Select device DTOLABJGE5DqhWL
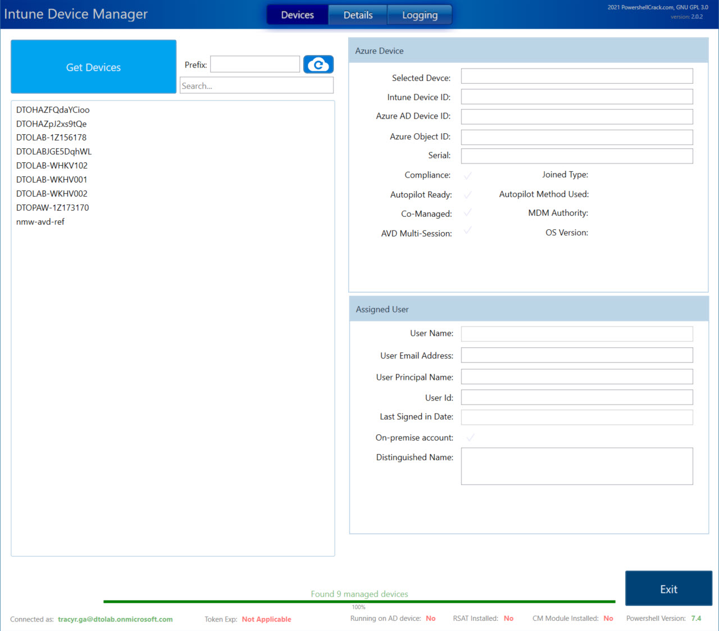Viewport: 719px width, 631px height. [53, 151]
